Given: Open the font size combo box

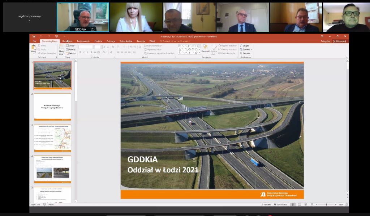Looking at the screenshot, I should click(x=98, y=47).
